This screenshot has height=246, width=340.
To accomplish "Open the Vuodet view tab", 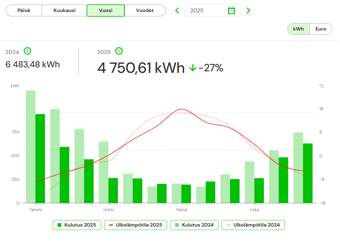I will 145,10.
